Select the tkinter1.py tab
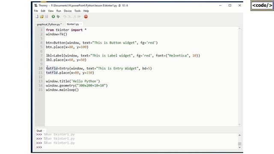The width and height of the screenshot is (274, 154). [x=73, y=24]
